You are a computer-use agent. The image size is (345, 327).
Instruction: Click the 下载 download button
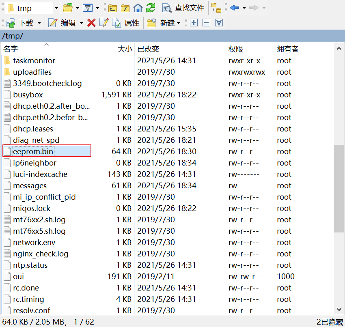(20, 23)
